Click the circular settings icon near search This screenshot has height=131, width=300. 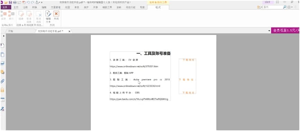click(x=289, y=7)
